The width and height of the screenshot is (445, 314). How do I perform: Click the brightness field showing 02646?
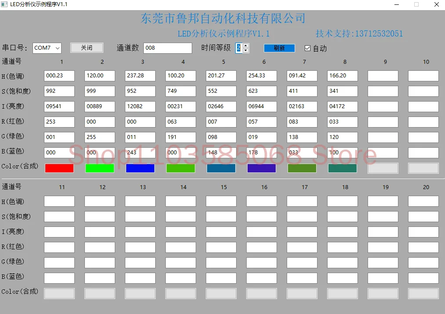tap(221, 106)
